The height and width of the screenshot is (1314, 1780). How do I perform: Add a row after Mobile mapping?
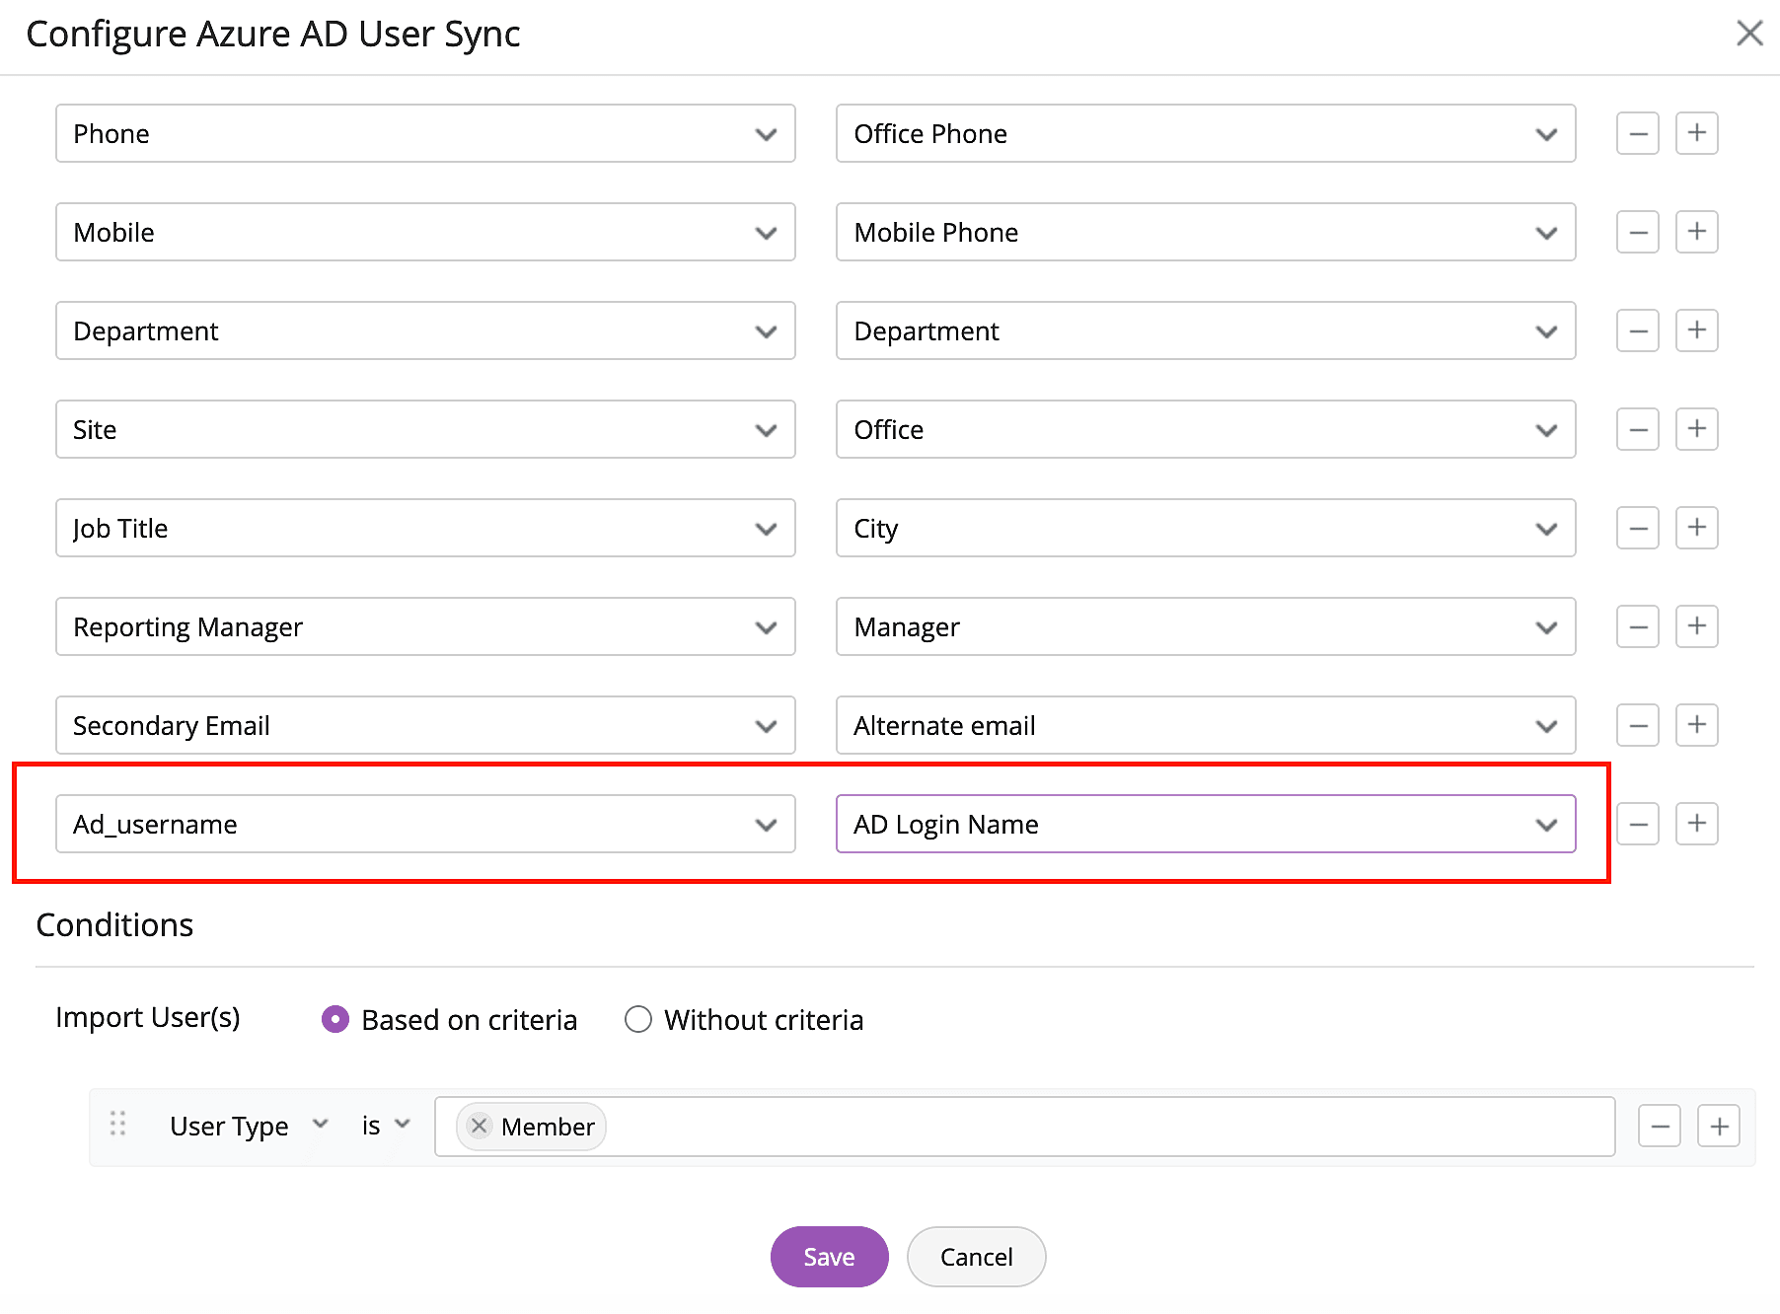(1696, 232)
